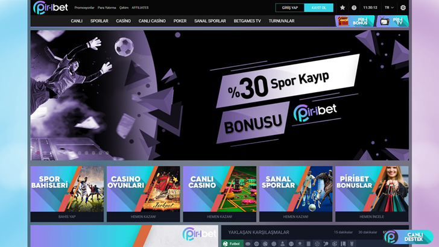Open the Piri TV banner

click(393, 21)
